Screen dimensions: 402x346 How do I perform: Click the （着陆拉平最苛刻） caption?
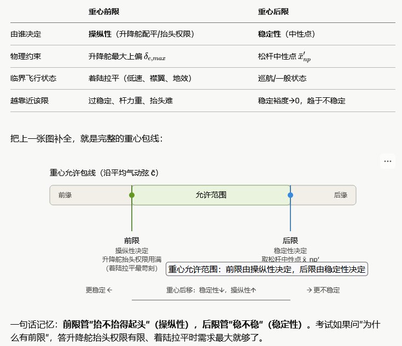point(132,268)
